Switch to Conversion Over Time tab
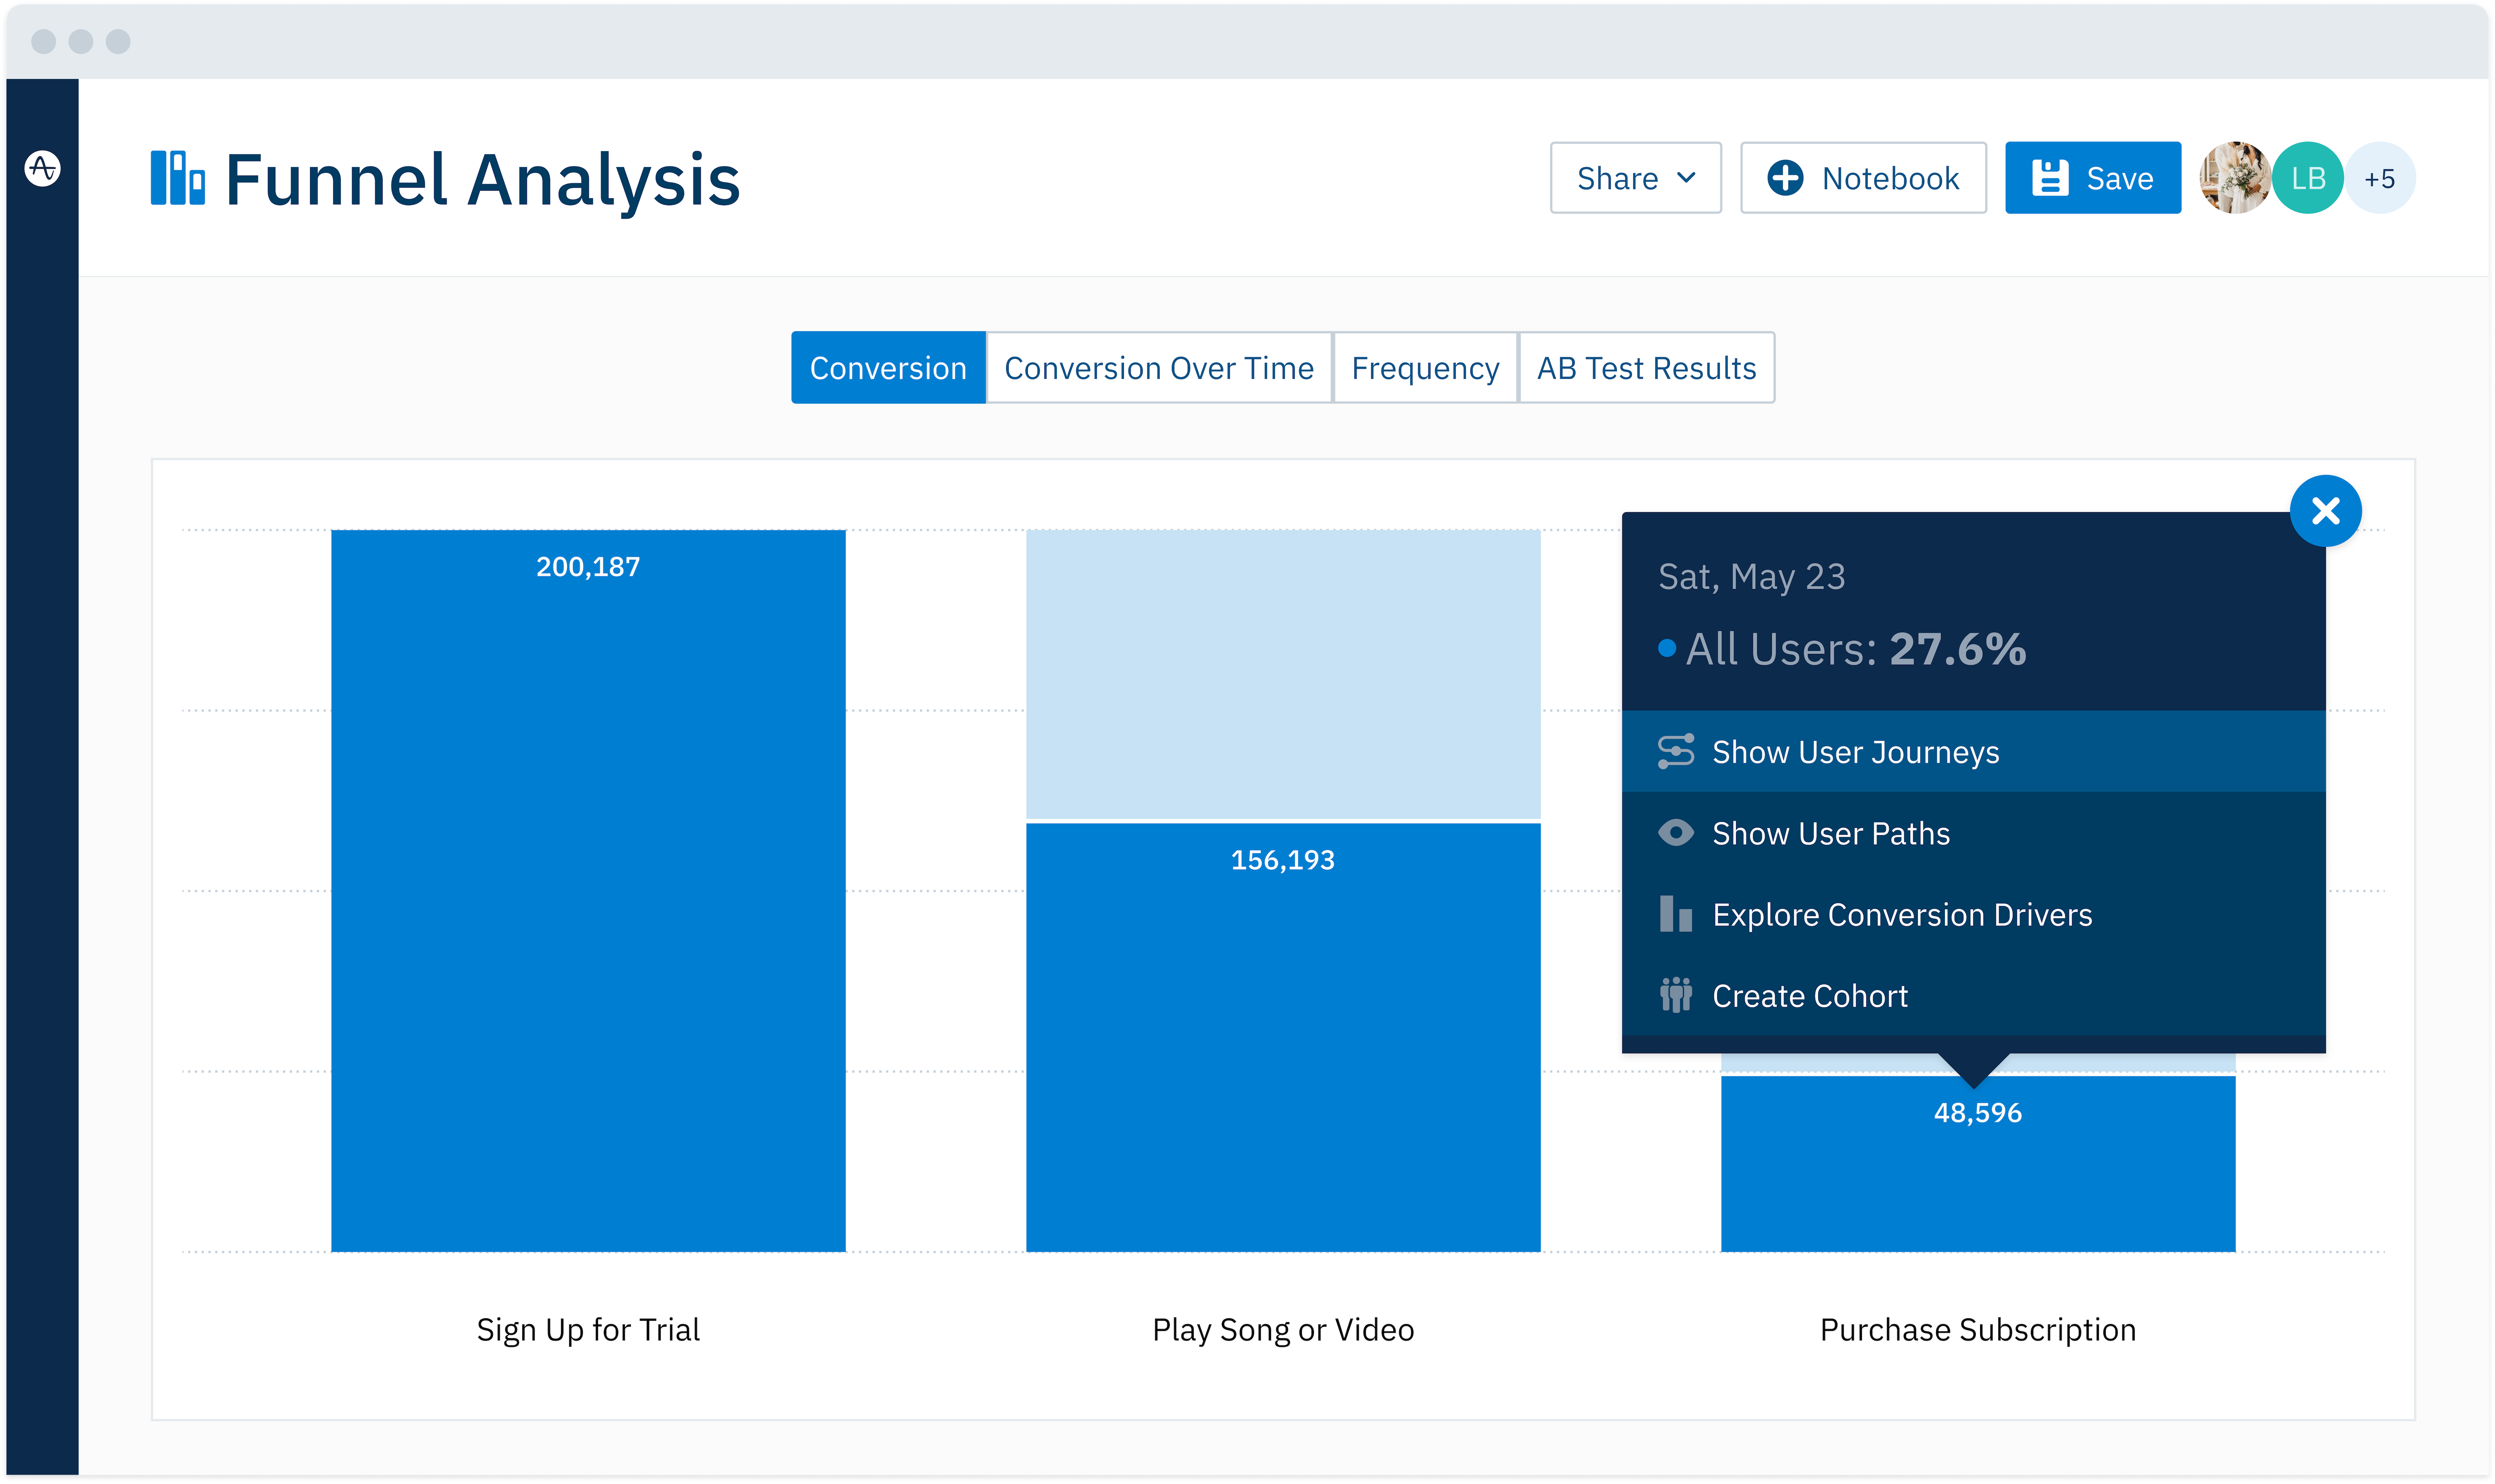2495x1484 pixels. 1157,368
